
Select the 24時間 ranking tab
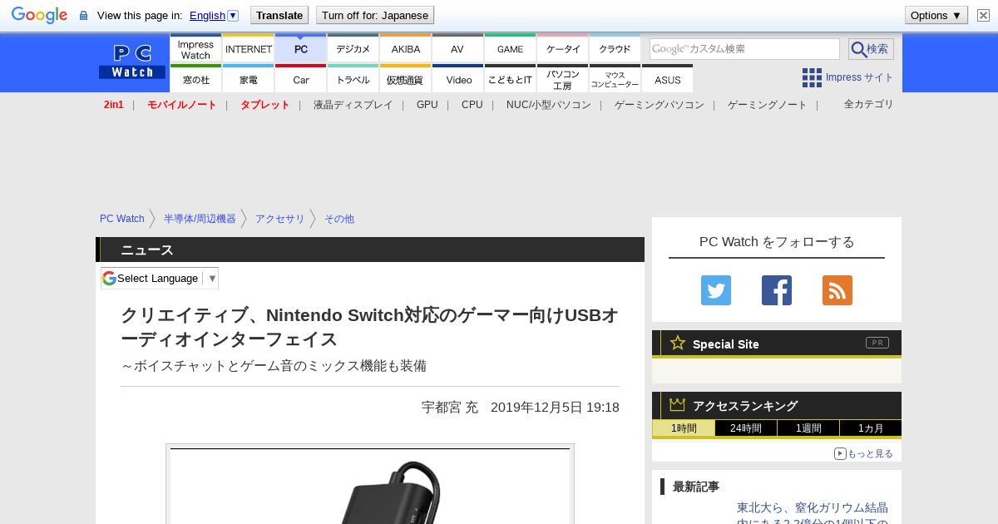click(x=746, y=428)
